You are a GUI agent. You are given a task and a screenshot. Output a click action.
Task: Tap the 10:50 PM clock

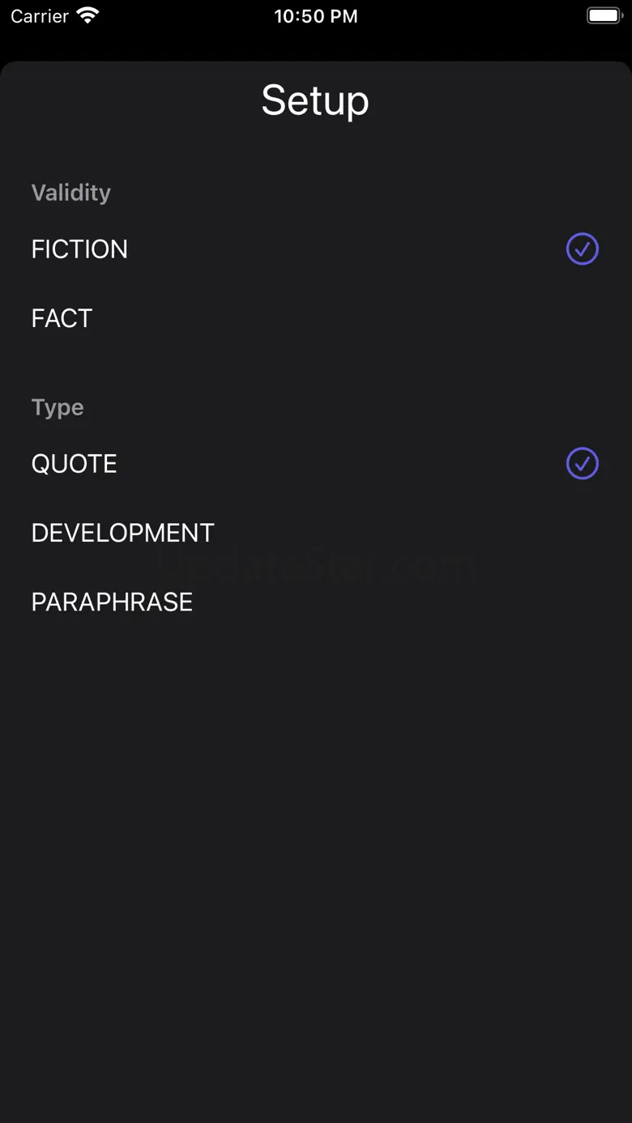[x=315, y=16]
